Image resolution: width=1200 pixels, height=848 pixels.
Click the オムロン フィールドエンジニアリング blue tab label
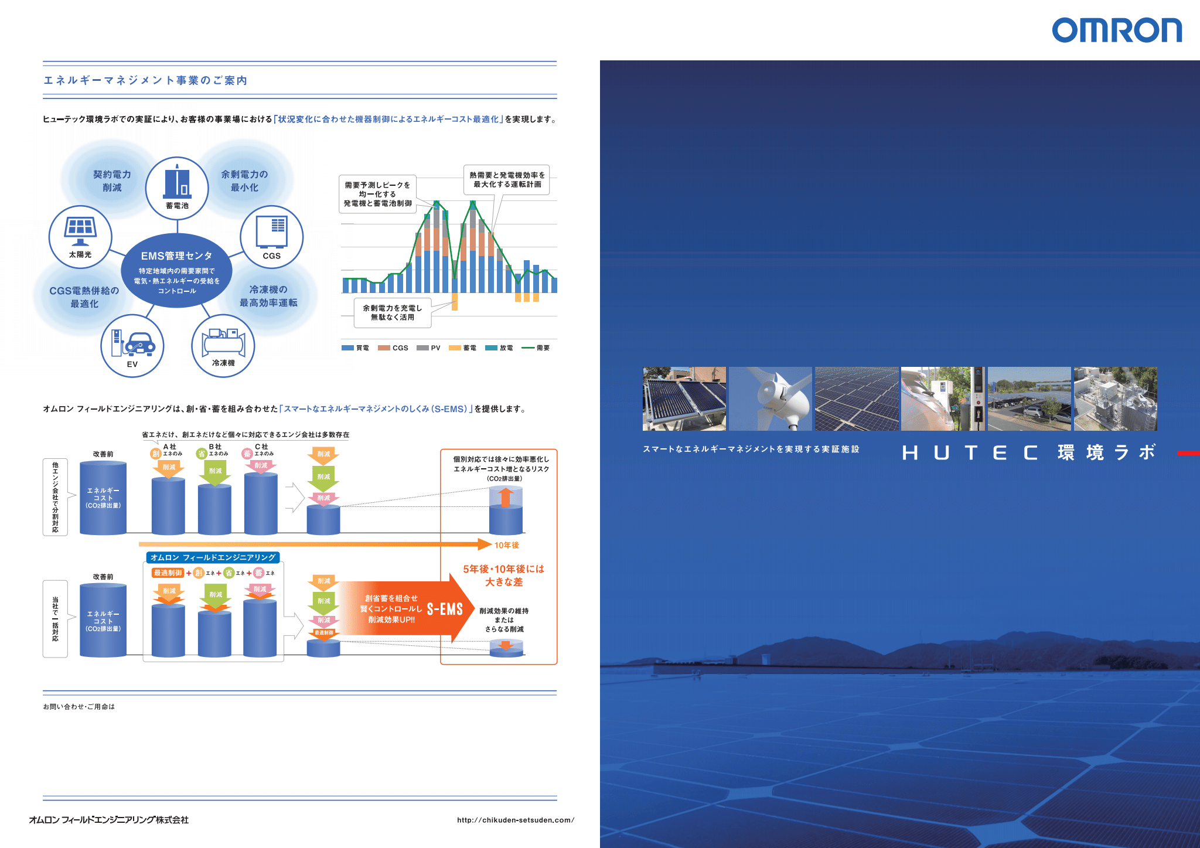coord(213,557)
